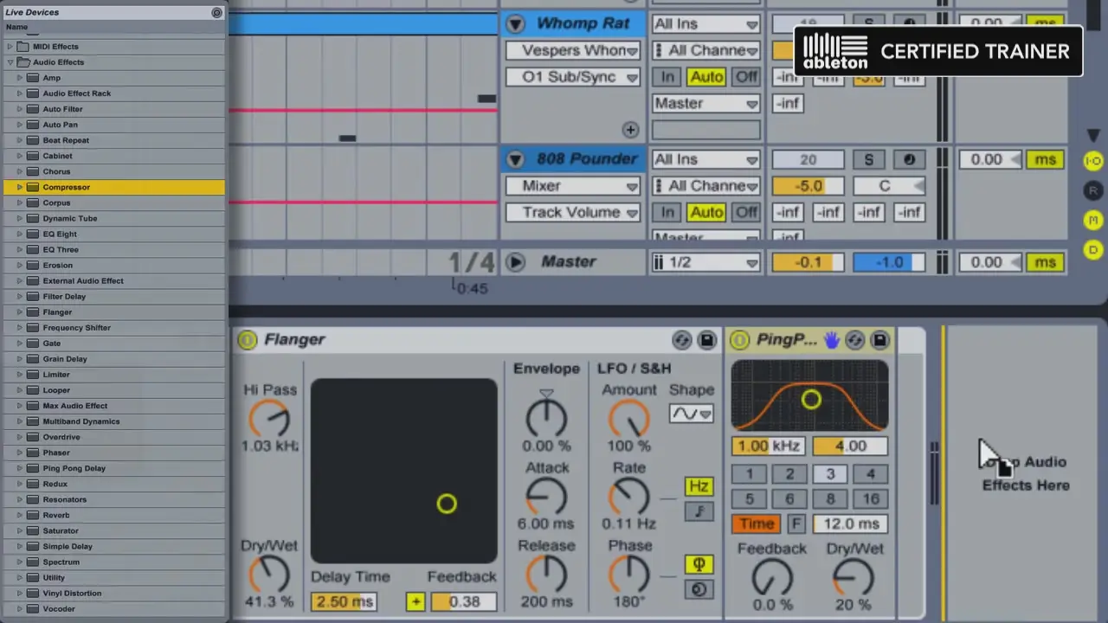Solo the 808 Pounder track
Screen dimensions: 1108x623
click(x=868, y=159)
